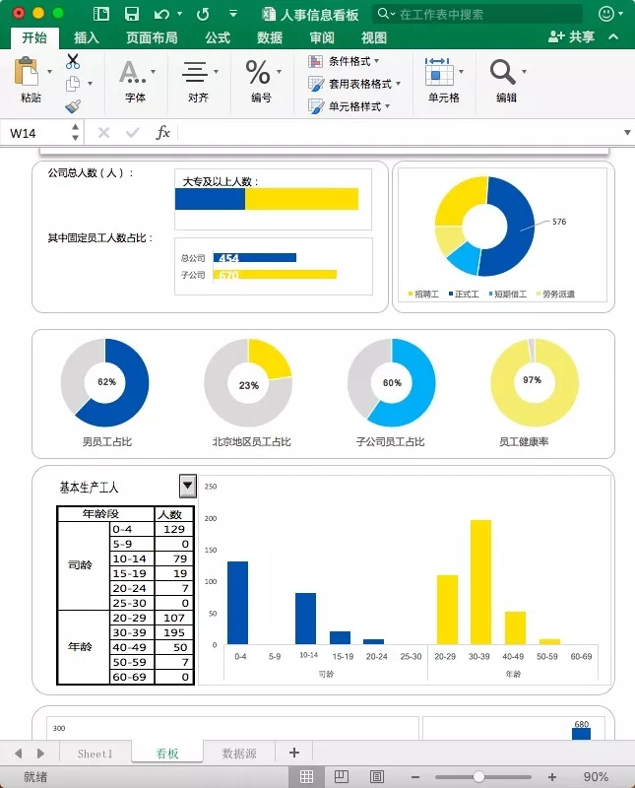Open the 基本生产工人 dropdown arrow
This screenshot has width=635, height=788.
(187, 486)
